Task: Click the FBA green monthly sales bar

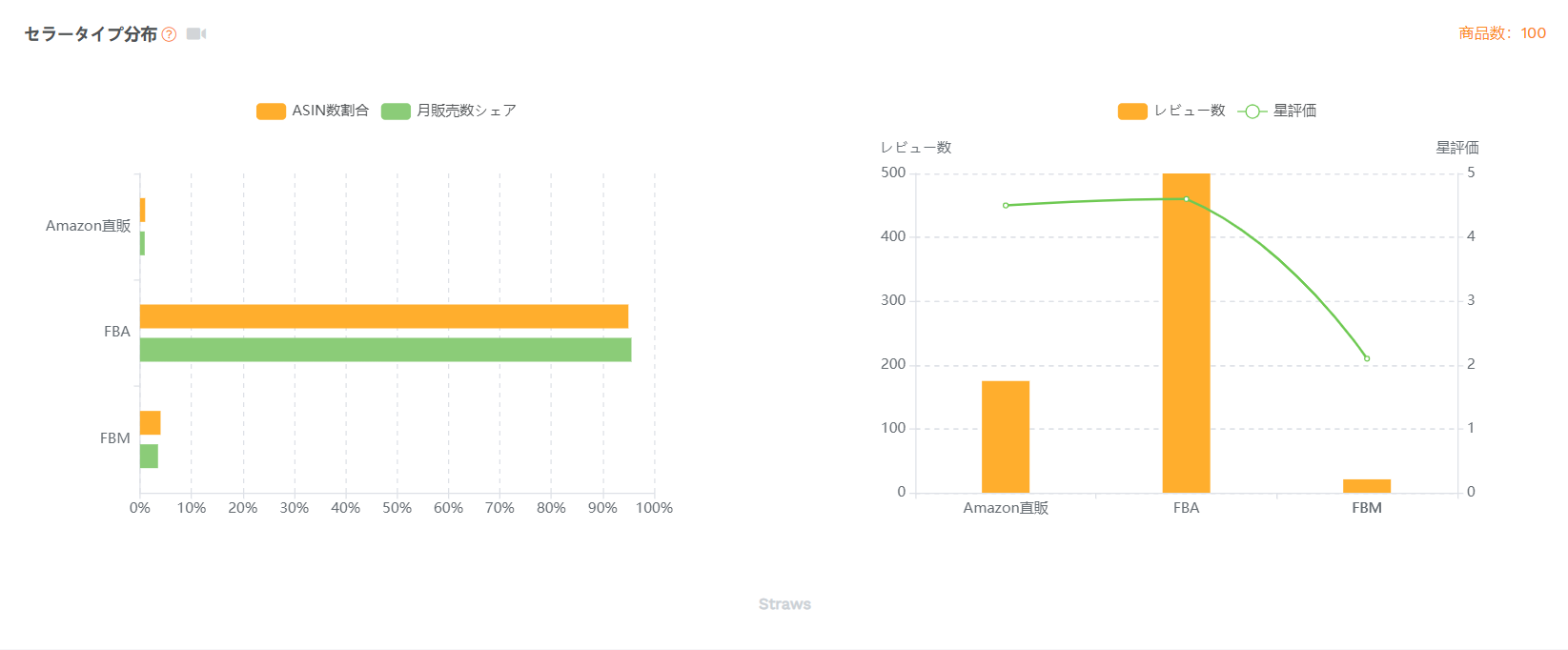Action: click(385, 350)
